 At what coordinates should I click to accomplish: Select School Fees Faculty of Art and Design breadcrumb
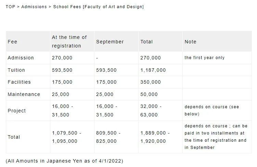click(98, 7)
